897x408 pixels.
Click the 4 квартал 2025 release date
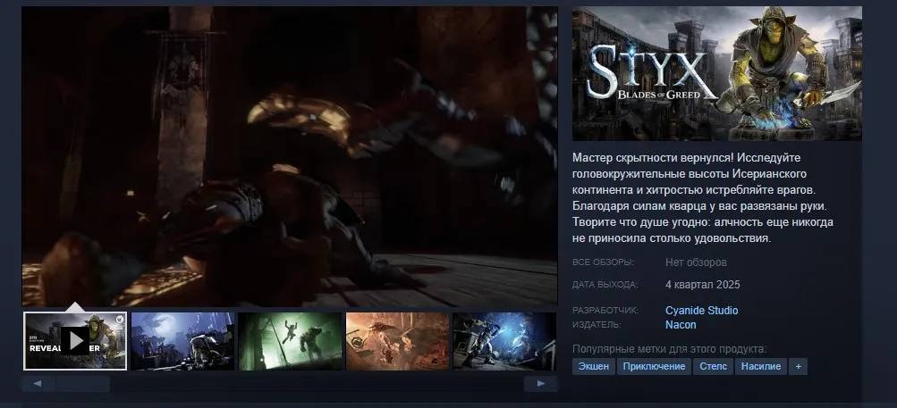(703, 285)
